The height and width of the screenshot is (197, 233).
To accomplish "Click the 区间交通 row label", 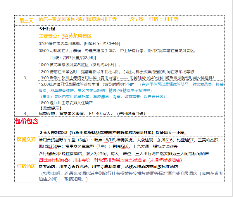I will [26, 139].
